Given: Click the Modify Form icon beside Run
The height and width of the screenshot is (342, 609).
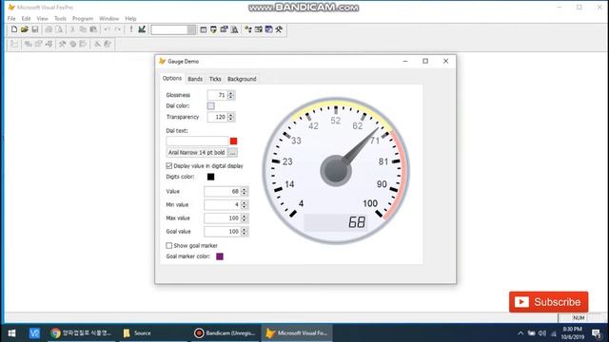Looking at the screenshot, I should click(x=142, y=29).
